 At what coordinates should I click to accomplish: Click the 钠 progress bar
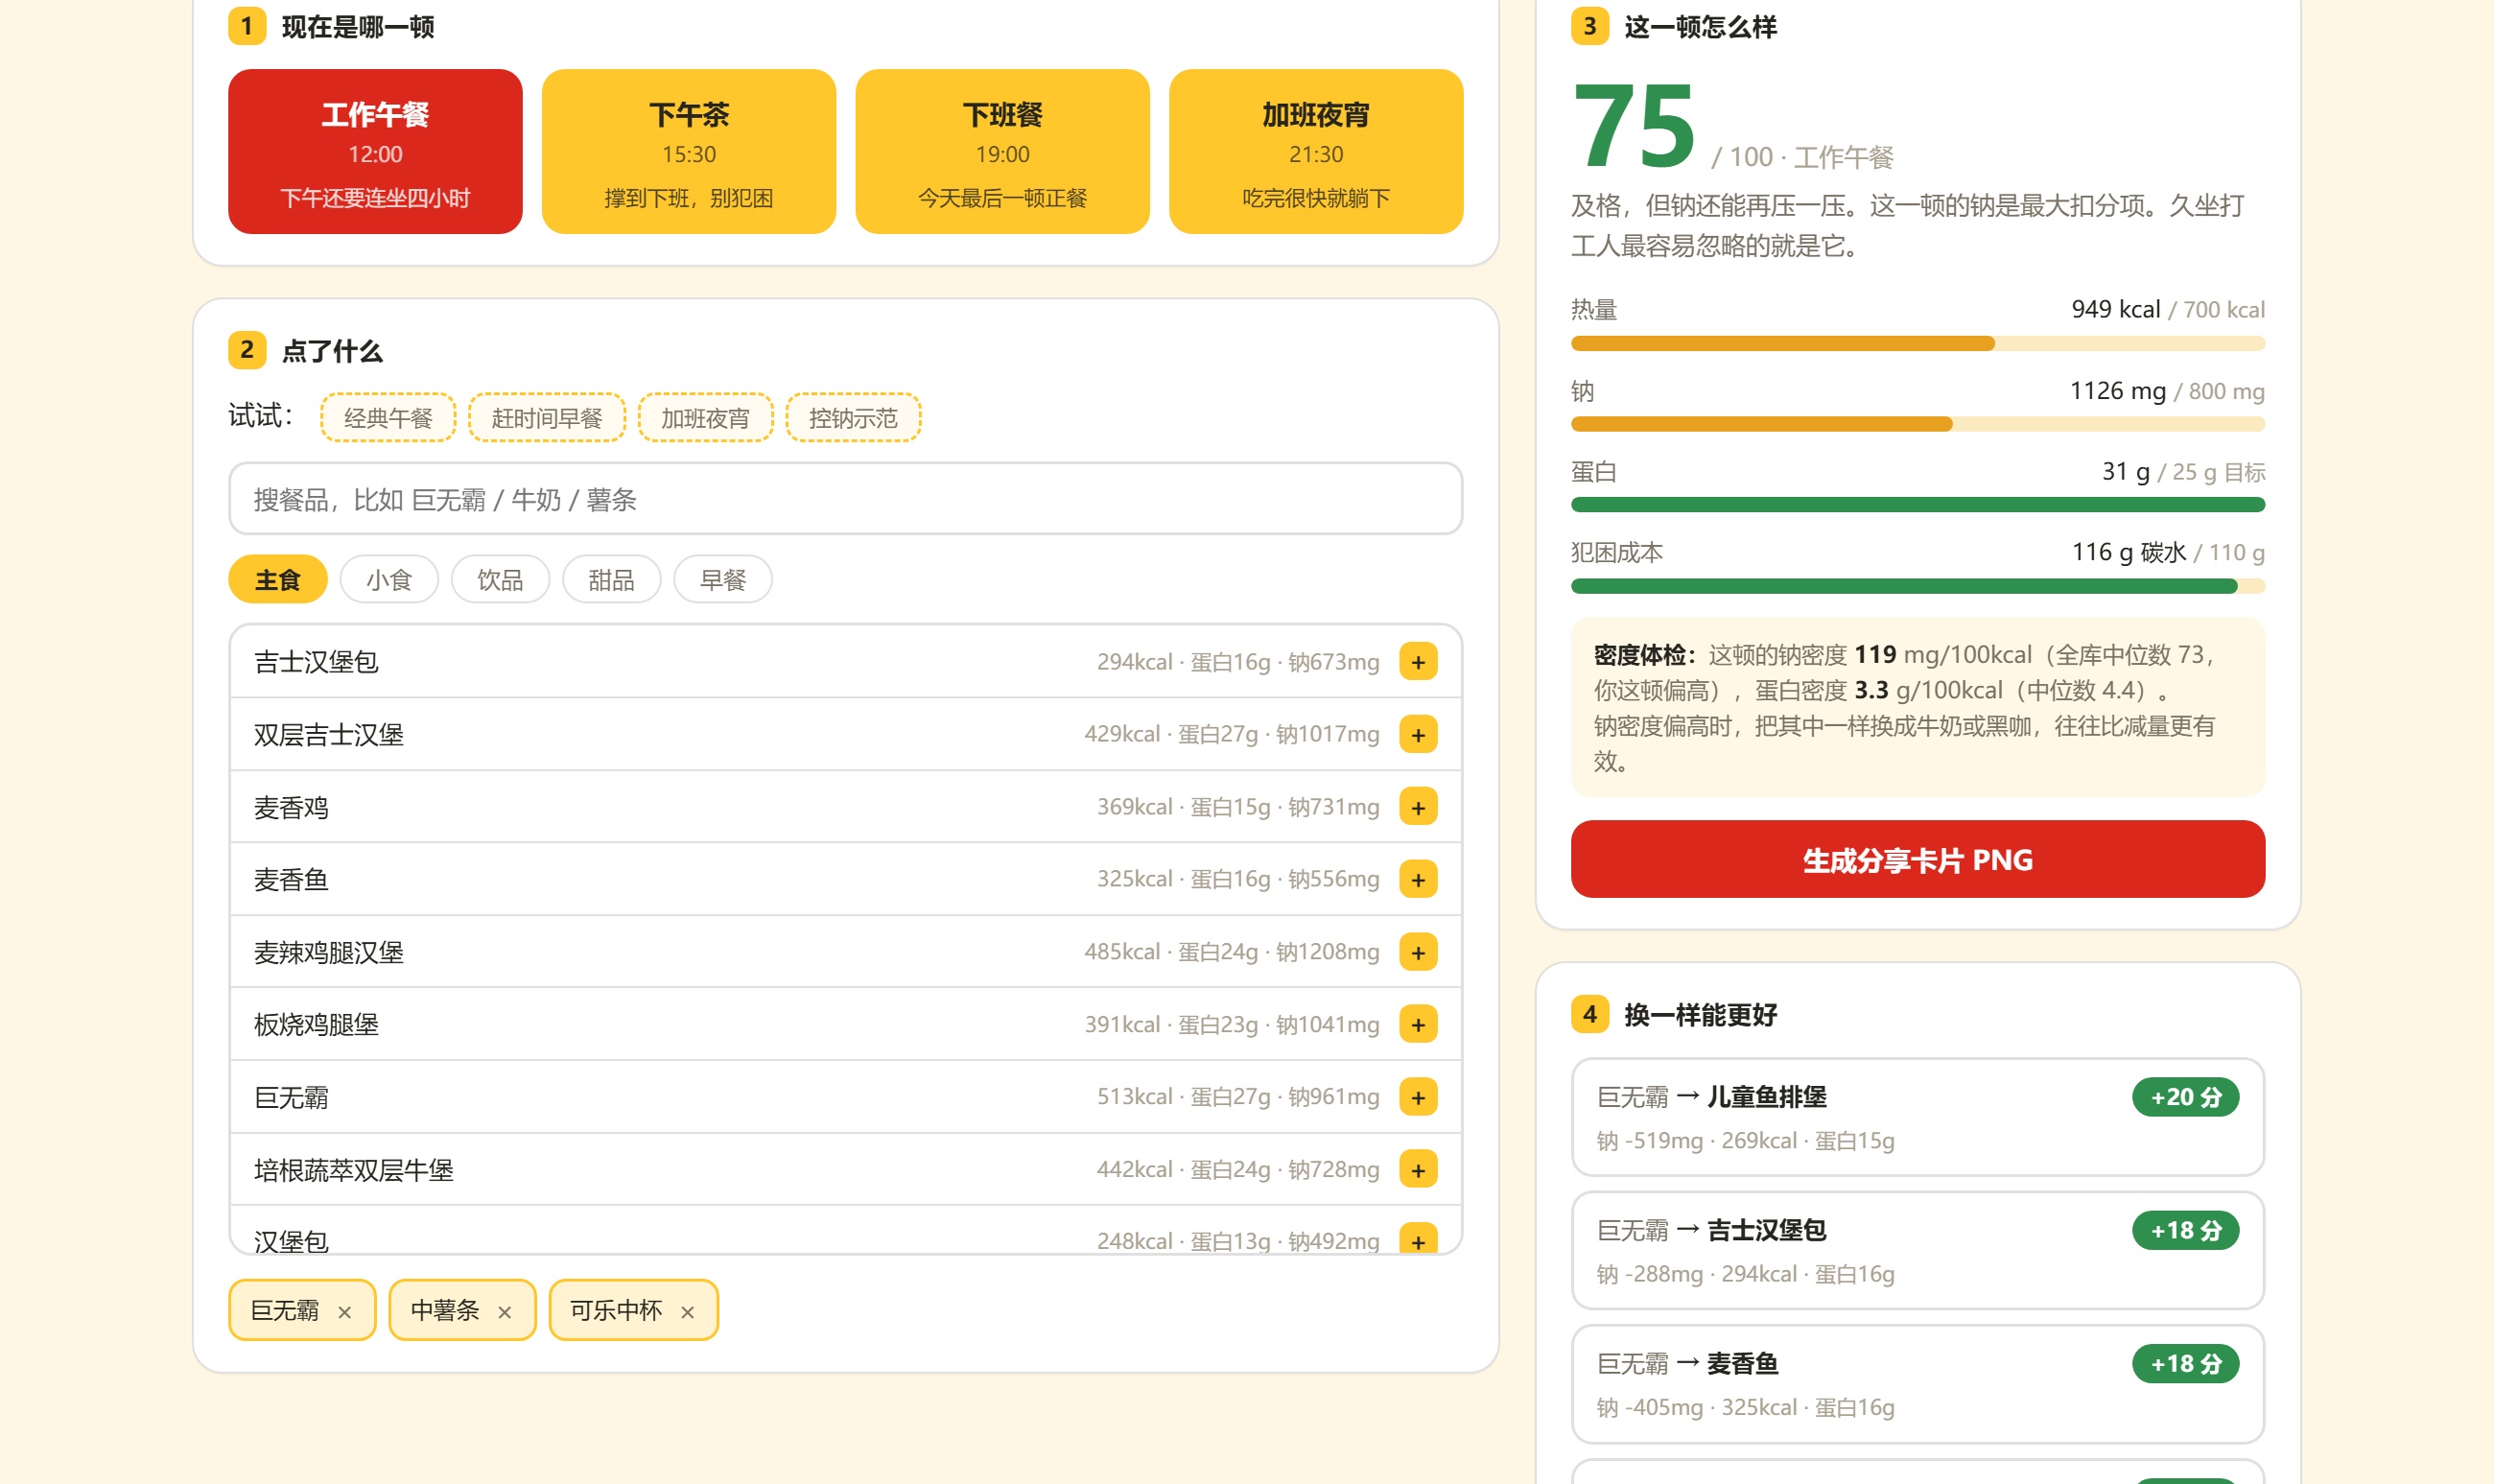(x=1918, y=425)
